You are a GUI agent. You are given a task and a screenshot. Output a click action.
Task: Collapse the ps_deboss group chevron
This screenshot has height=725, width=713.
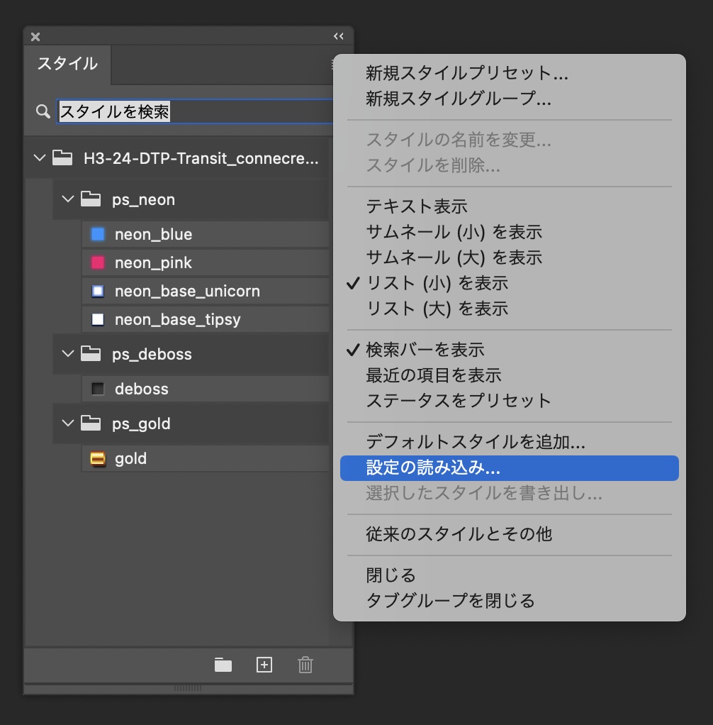pos(67,353)
